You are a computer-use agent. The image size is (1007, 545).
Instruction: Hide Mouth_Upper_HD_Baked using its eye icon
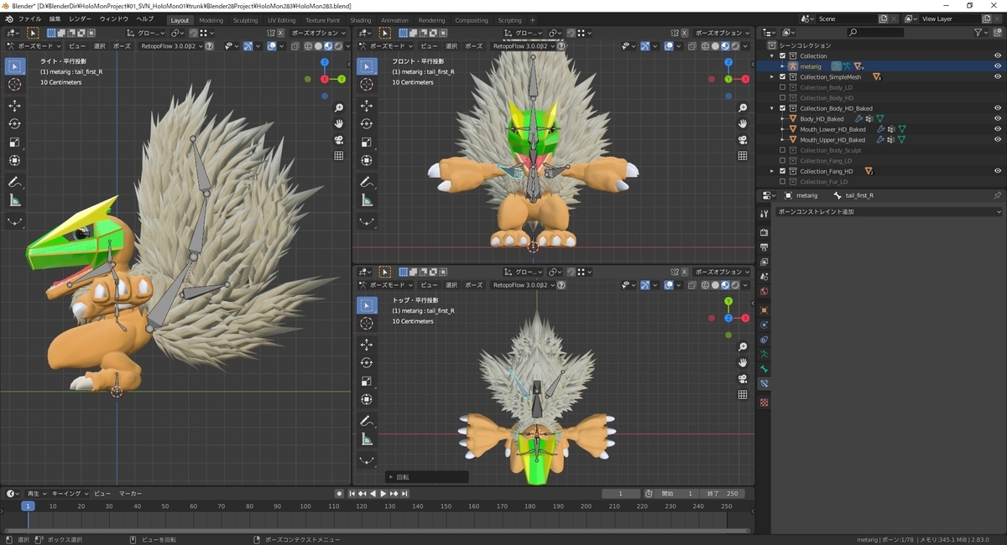(998, 140)
